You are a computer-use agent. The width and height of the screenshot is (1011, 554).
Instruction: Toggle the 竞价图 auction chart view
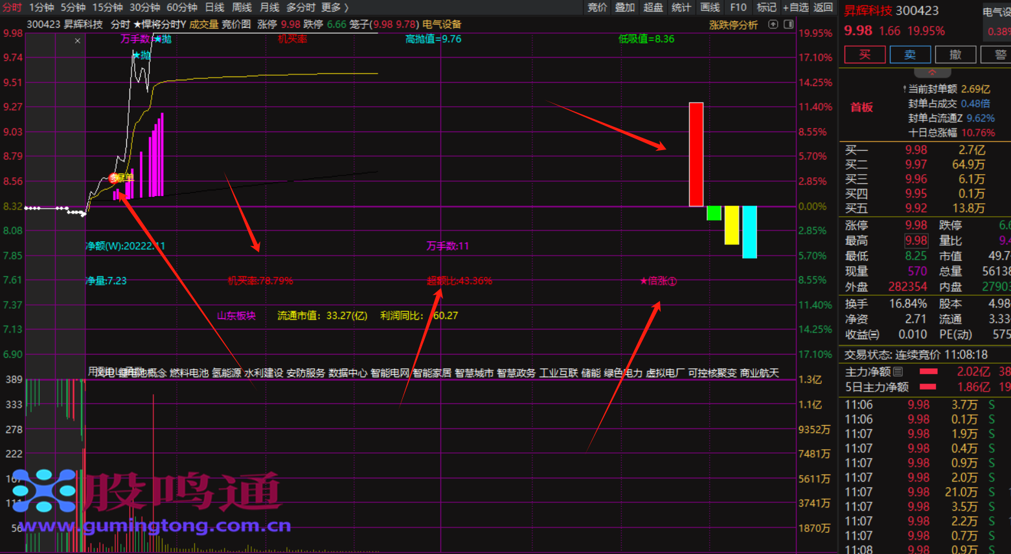click(x=236, y=25)
